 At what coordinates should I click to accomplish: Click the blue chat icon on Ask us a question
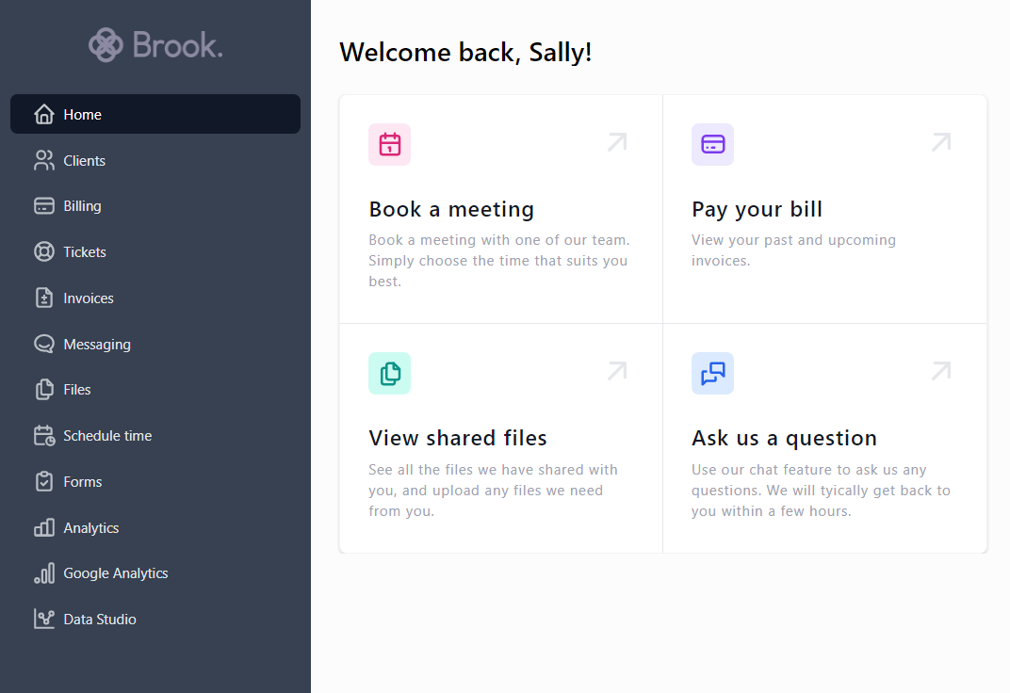(x=712, y=373)
